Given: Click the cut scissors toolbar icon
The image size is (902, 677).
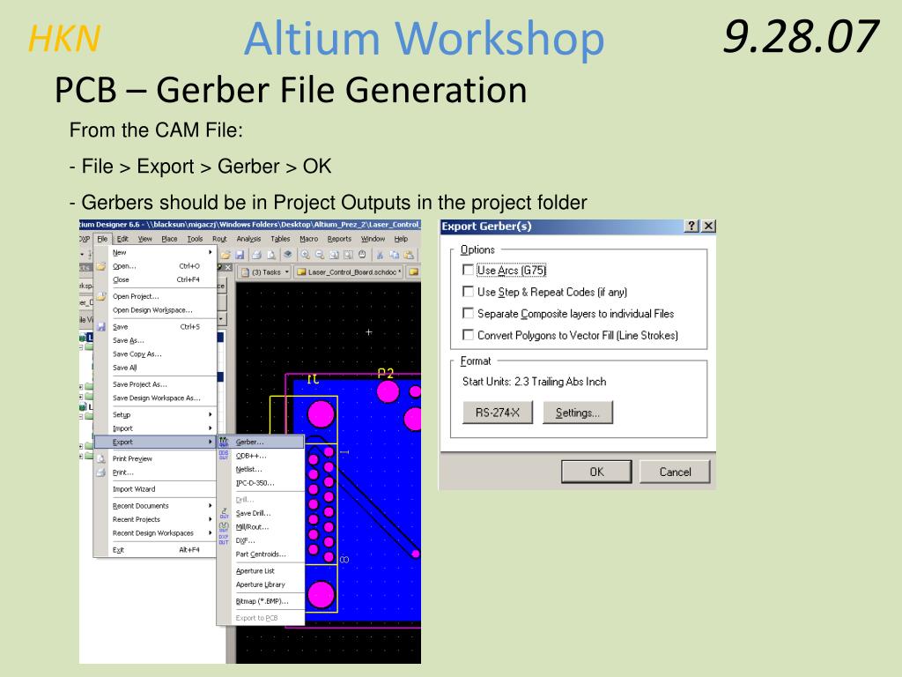Looking at the screenshot, I should pyautogui.click(x=380, y=255).
